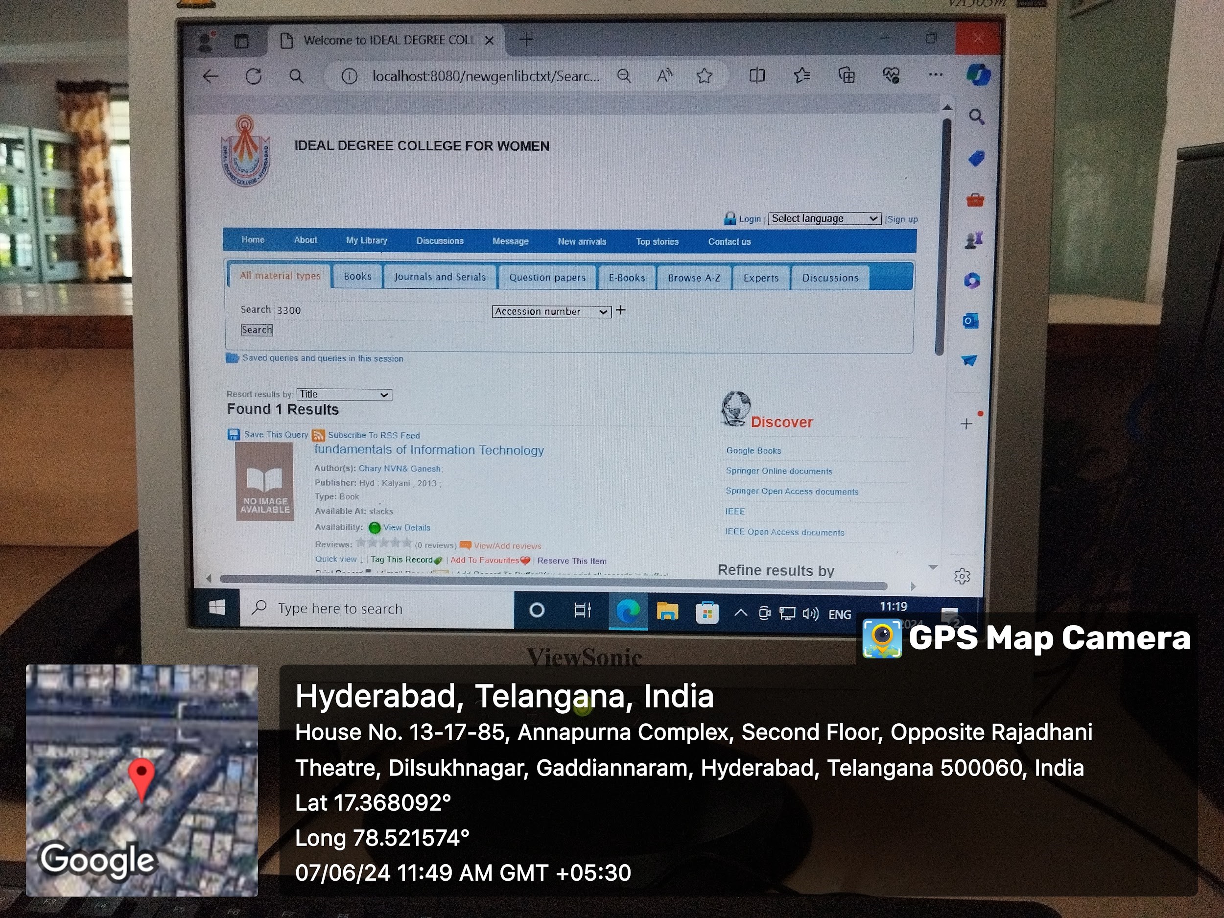Click the browser toolbar search magnifier
The height and width of the screenshot is (918, 1224).
(x=297, y=76)
